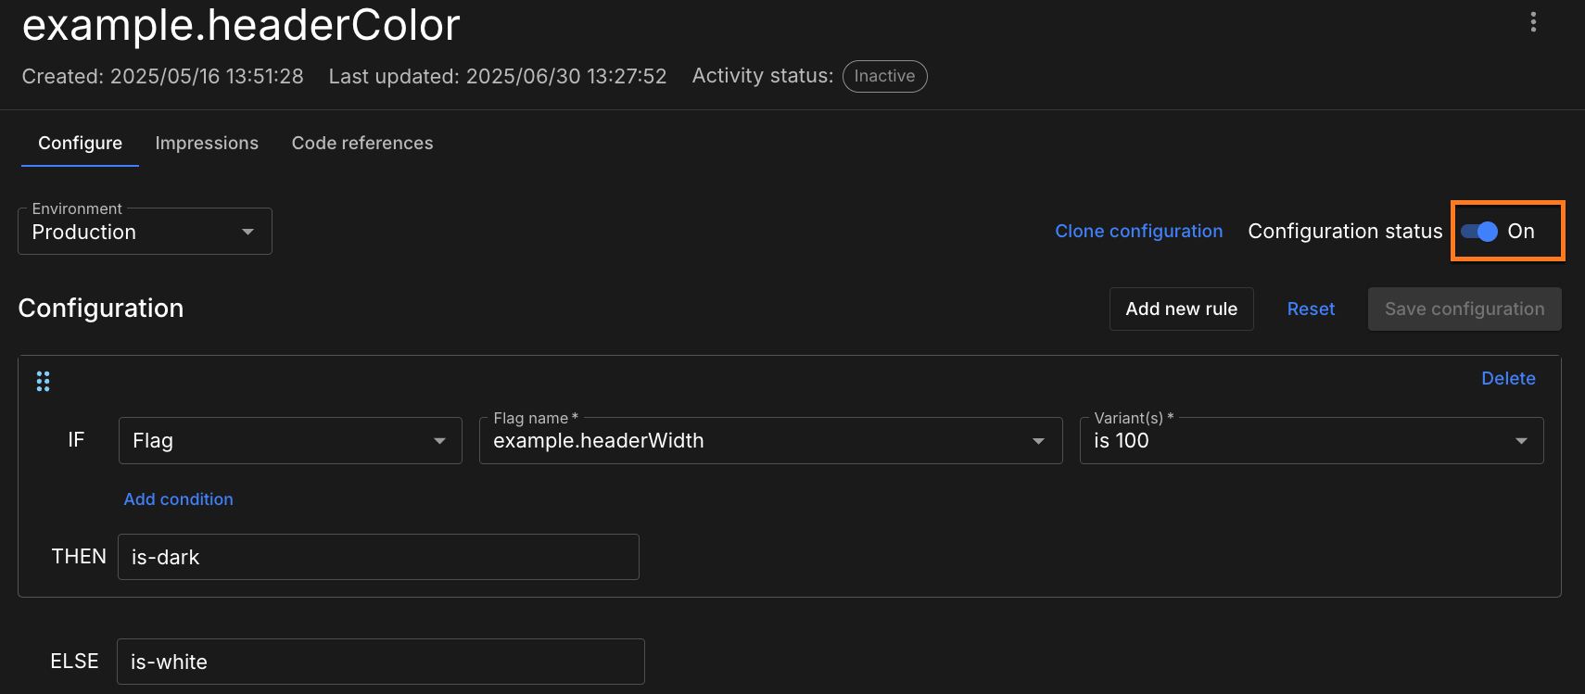Screen dimensions: 1585x694
Task: Click into the ELSE field with is-white
Action: tap(380, 662)
